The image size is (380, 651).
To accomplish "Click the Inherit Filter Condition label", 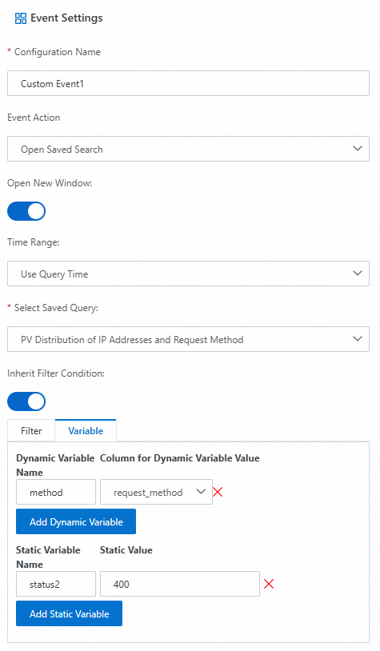I will pos(56,373).
